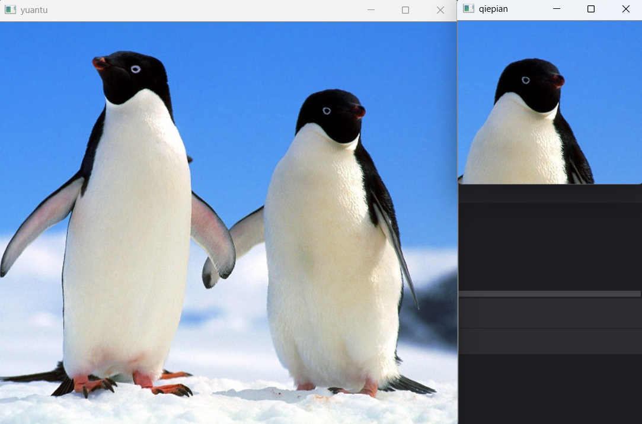This screenshot has width=642, height=424.
Task: Click the qiepian title text
Action: (493, 9)
